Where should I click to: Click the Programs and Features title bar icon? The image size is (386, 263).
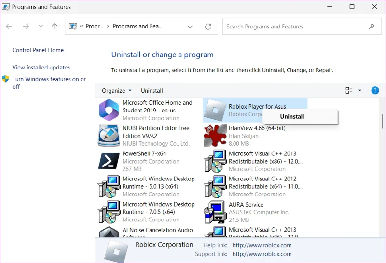pyautogui.click(x=6, y=7)
